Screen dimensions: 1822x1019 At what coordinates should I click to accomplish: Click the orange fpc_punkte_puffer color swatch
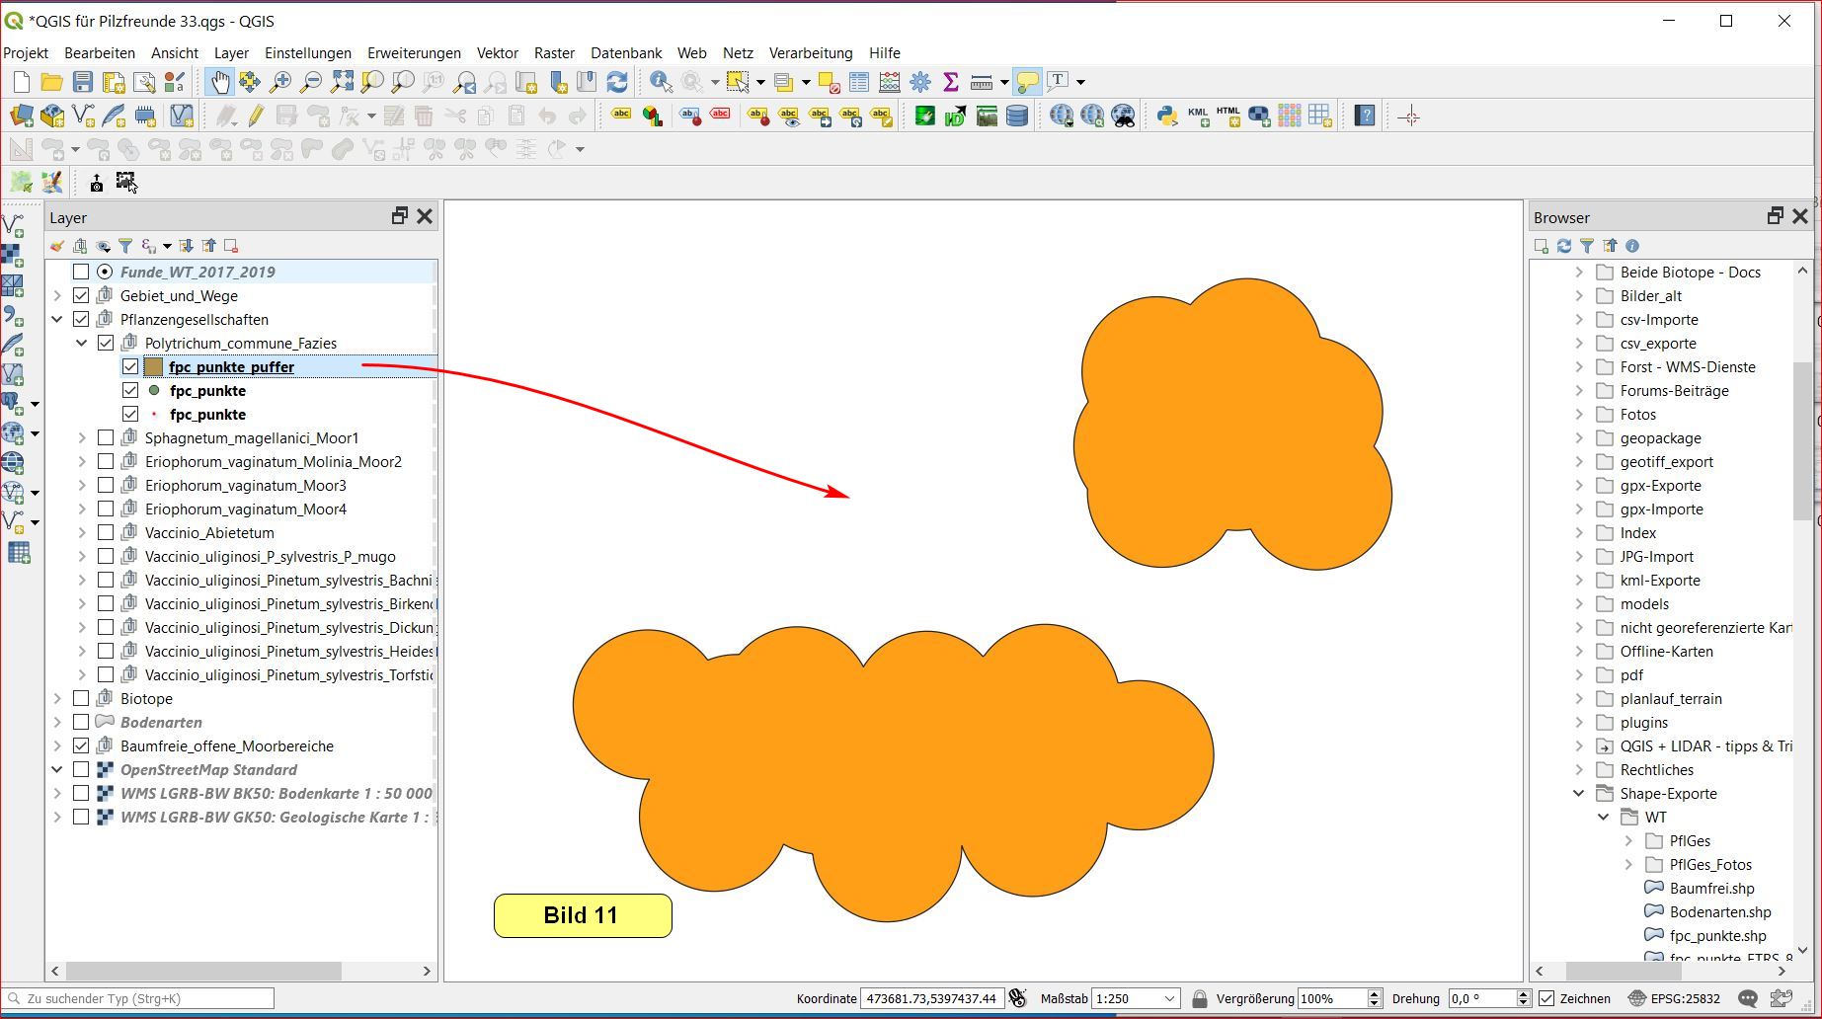tap(154, 367)
